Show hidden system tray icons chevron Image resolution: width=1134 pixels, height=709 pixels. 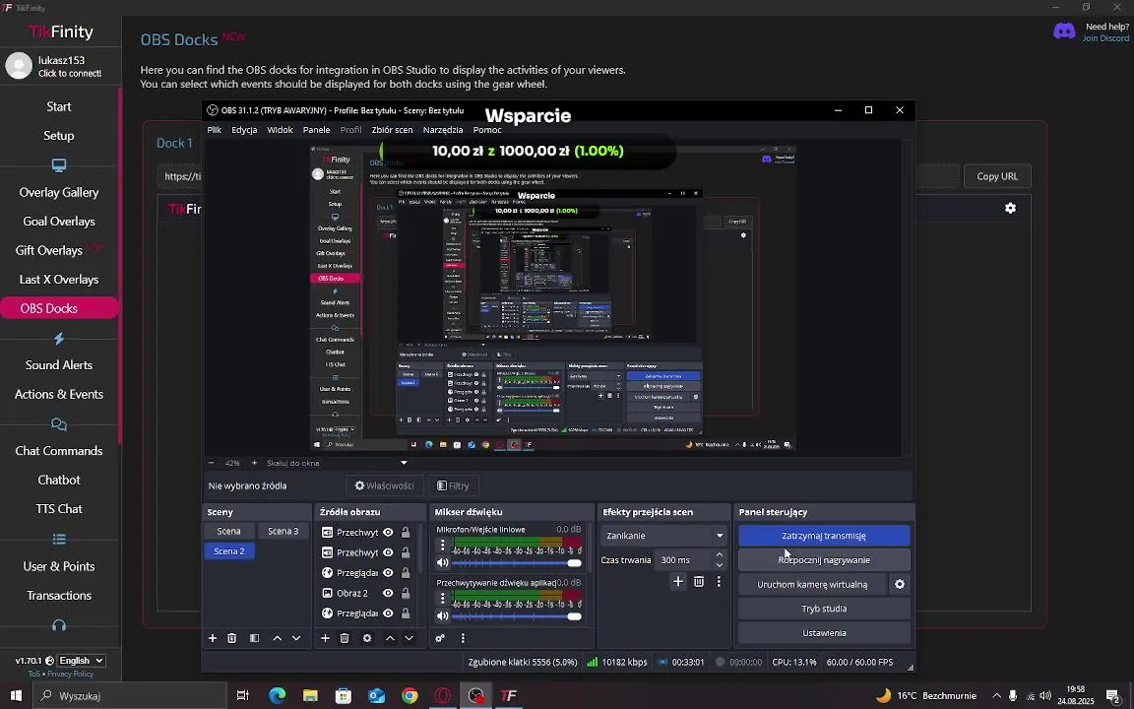point(996,696)
